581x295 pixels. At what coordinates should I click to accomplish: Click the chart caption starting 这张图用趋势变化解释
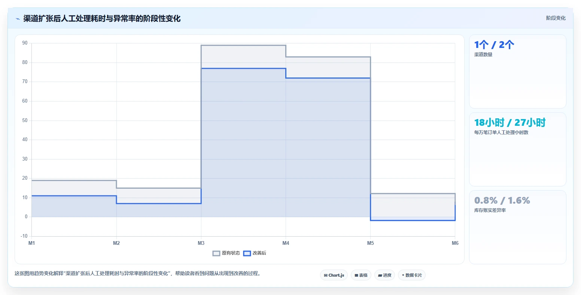[x=137, y=274]
